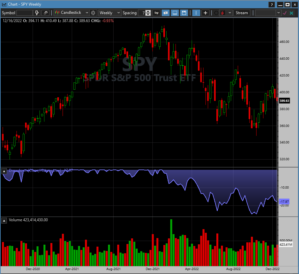This screenshot has width=299, height=274.
Task: Click the Spacing value field
Action: [142, 13]
